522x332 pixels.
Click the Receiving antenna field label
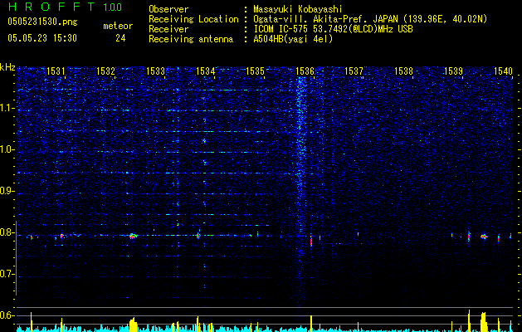191,39
